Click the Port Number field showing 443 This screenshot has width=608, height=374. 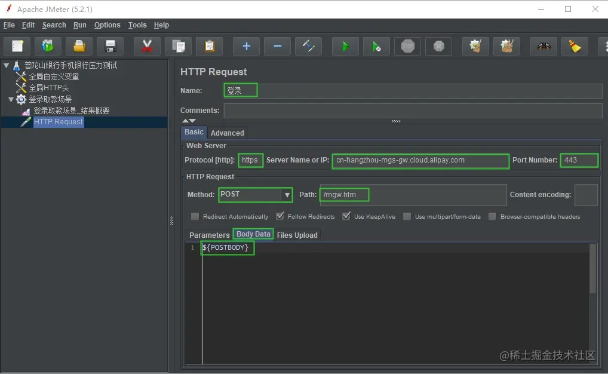coord(579,160)
